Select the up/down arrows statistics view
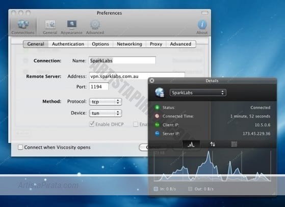Viewport: 285px width, 207px height. [213, 144]
